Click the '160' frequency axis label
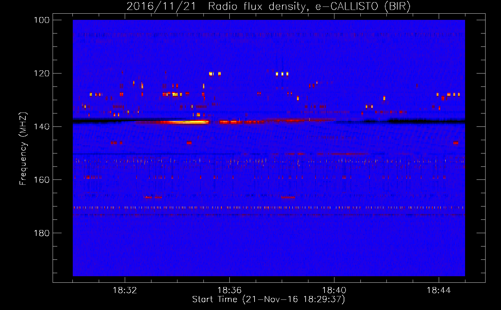The image size is (501, 310). (x=41, y=180)
